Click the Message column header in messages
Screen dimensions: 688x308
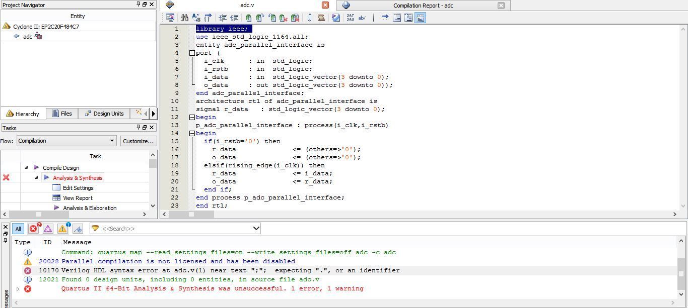tap(77, 242)
